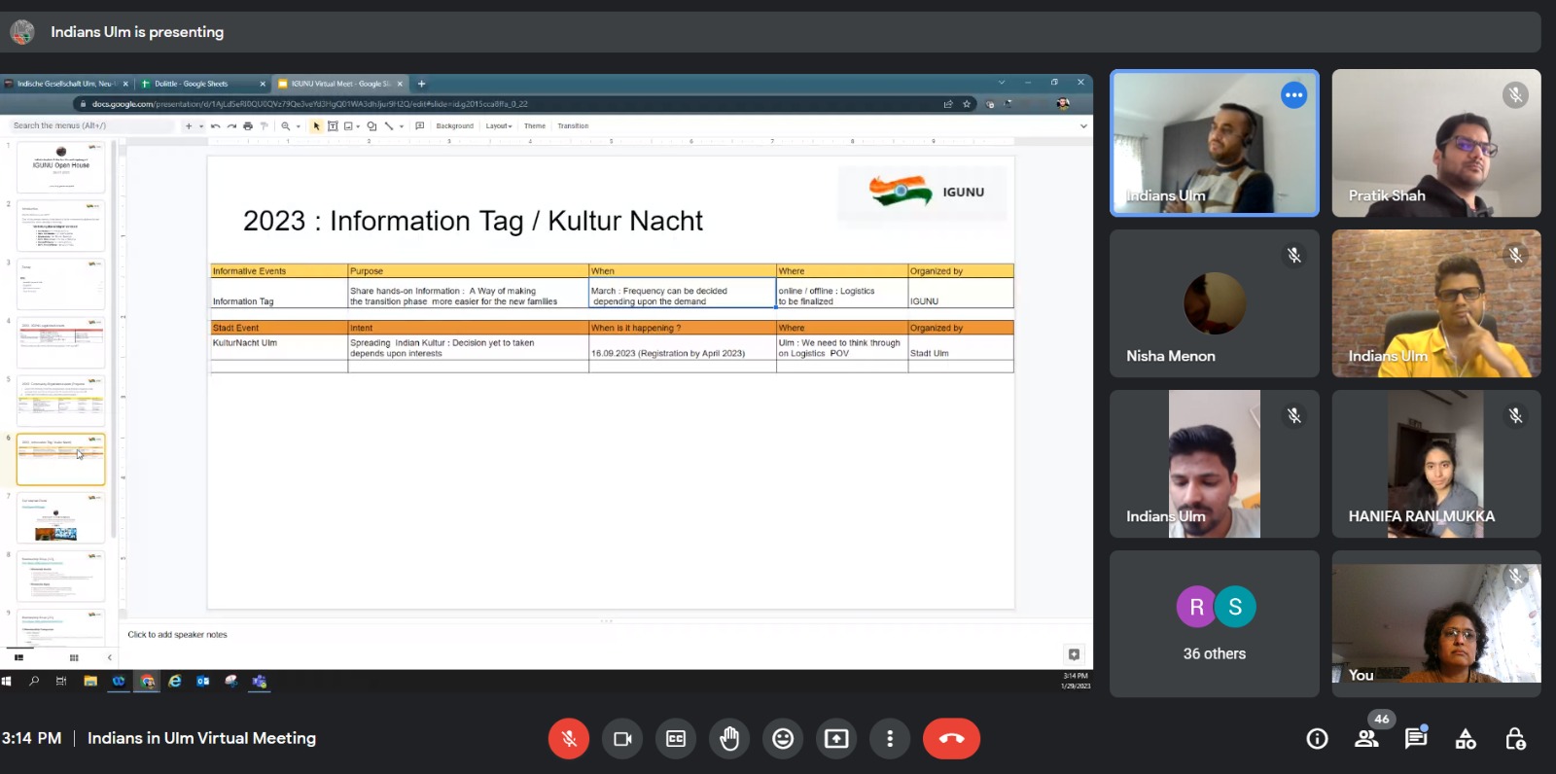The width and height of the screenshot is (1556, 774).
Task: Turn on the camera in Meet
Action: [622, 739]
